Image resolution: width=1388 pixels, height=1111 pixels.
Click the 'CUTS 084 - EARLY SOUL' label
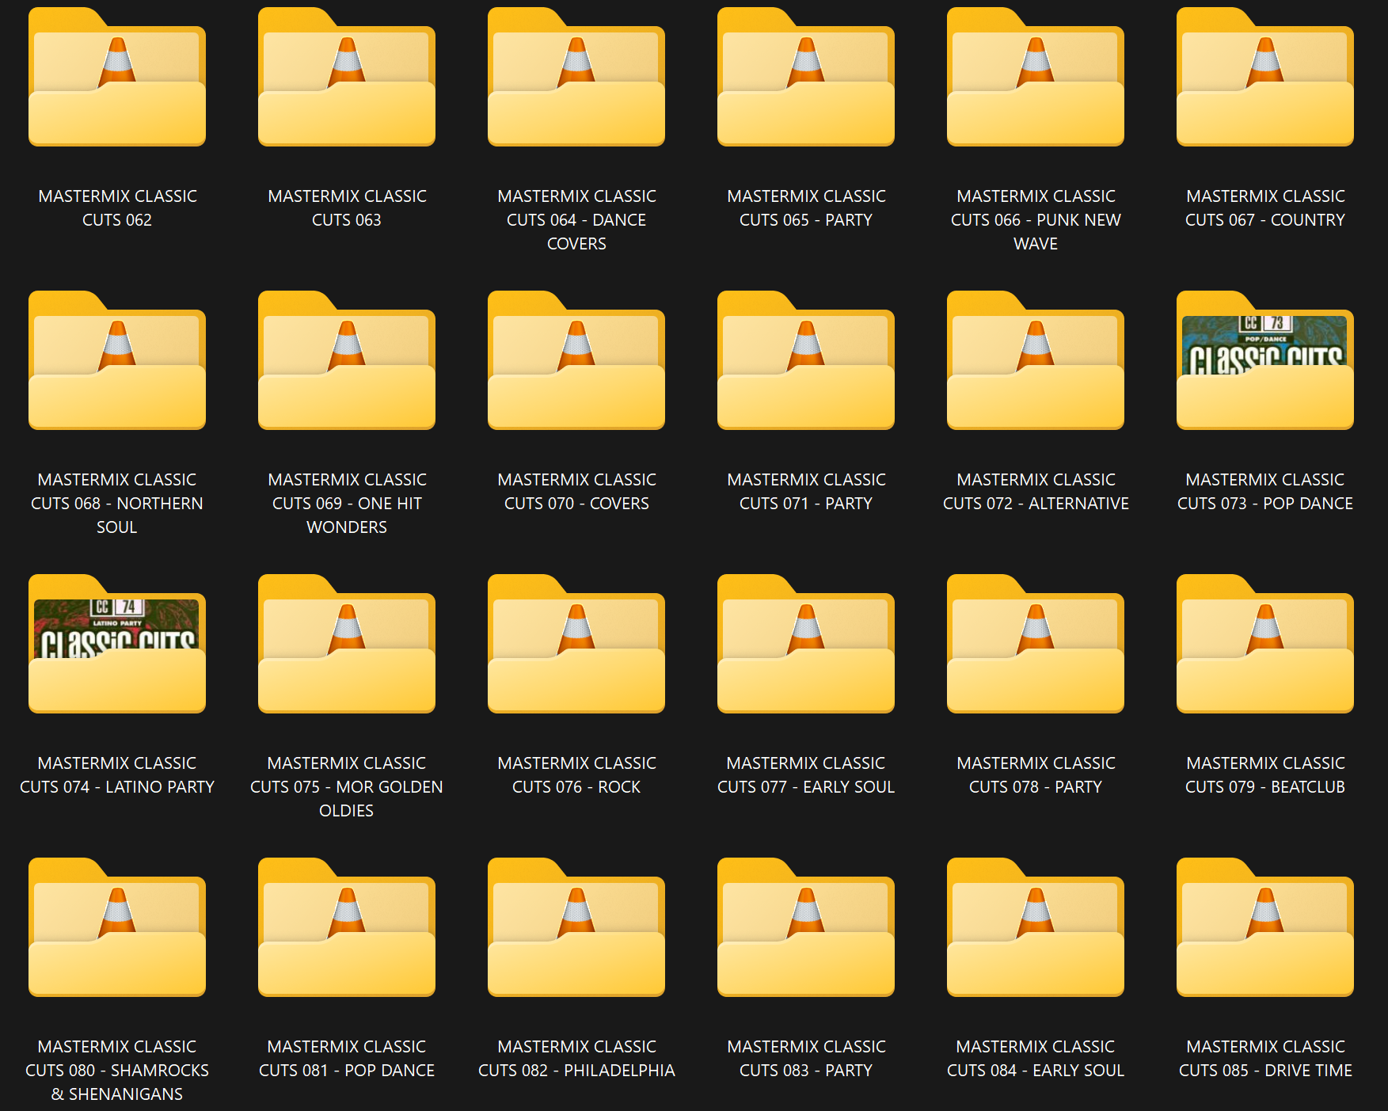coord(1036,1070)
